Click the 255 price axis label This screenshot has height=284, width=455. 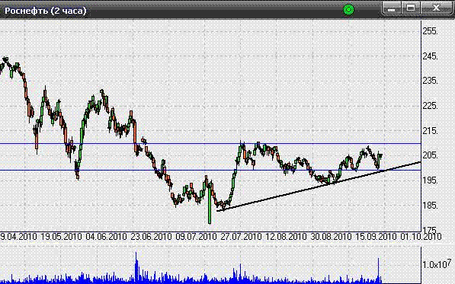click(x=431, y=31)
